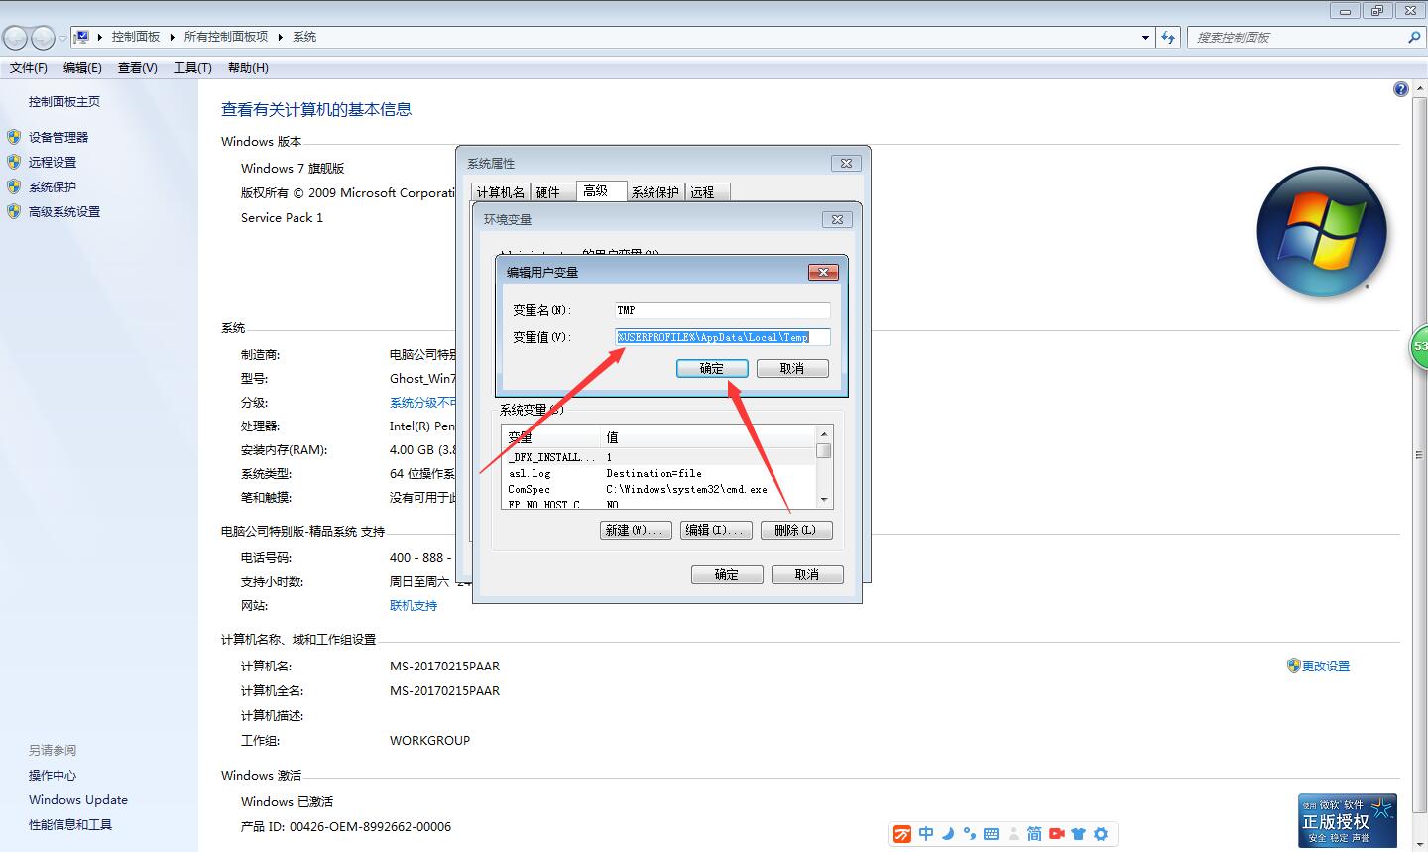The image size is (1428, 852).
Task: Click the 联机支持 website link
Action: click(414, 606)
